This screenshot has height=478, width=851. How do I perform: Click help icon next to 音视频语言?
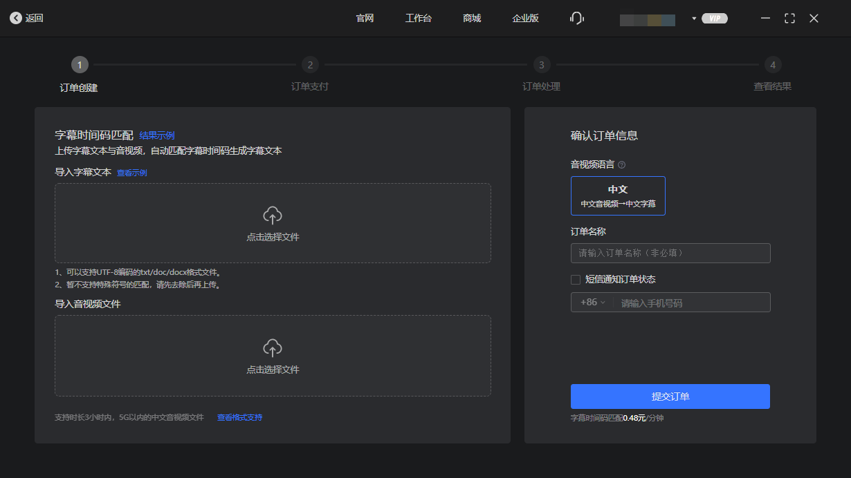[621, 165]
